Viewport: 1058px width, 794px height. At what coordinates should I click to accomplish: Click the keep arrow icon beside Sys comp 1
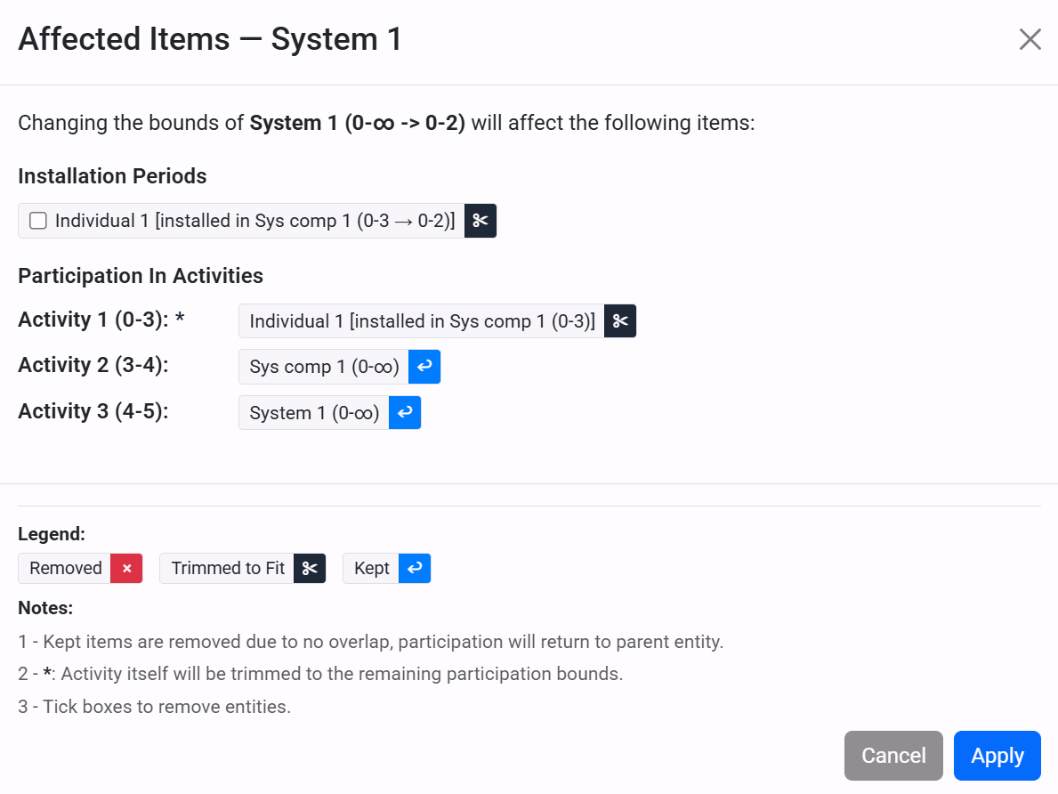click(x=424, y=367)
